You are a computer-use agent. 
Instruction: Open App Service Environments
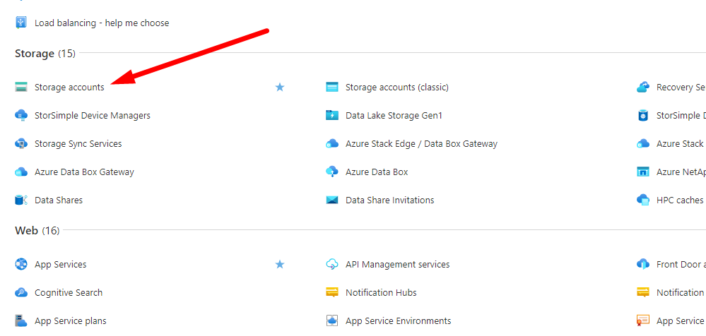tap(398, 321)
